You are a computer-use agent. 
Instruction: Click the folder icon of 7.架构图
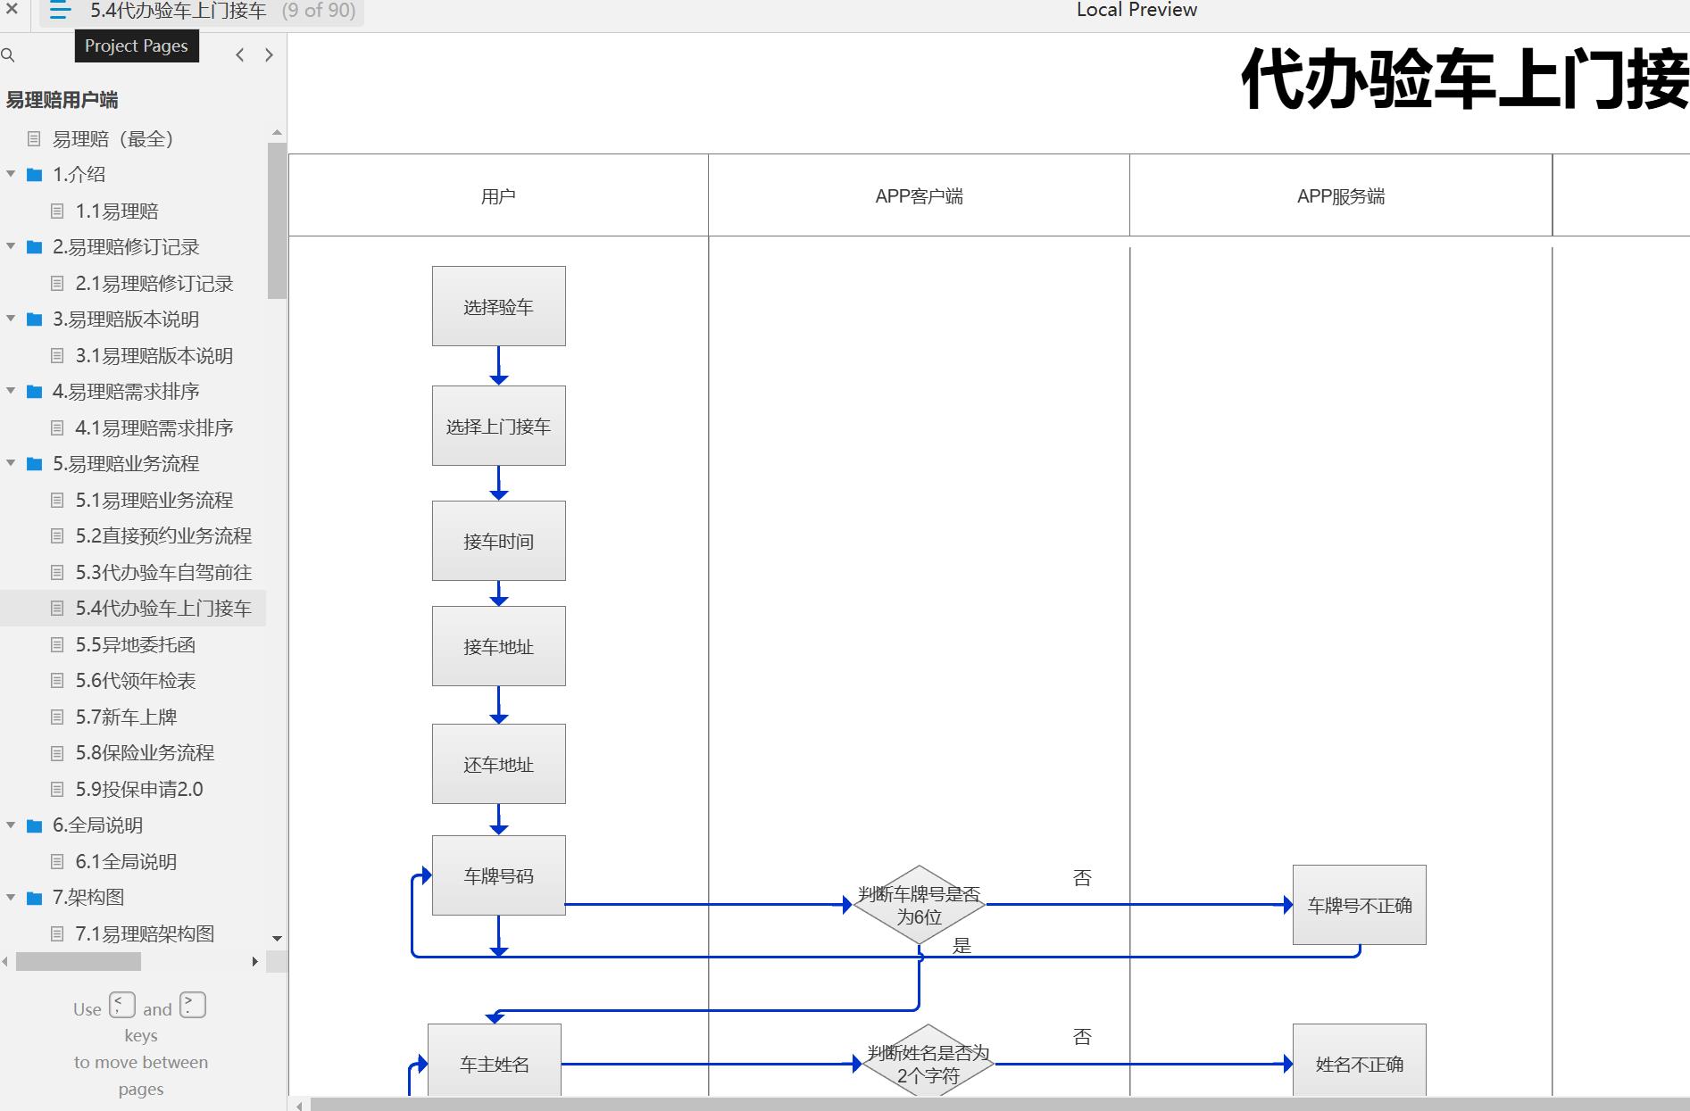click(35, 898)
